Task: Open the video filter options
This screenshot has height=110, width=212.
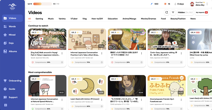Action: [173, 12]
